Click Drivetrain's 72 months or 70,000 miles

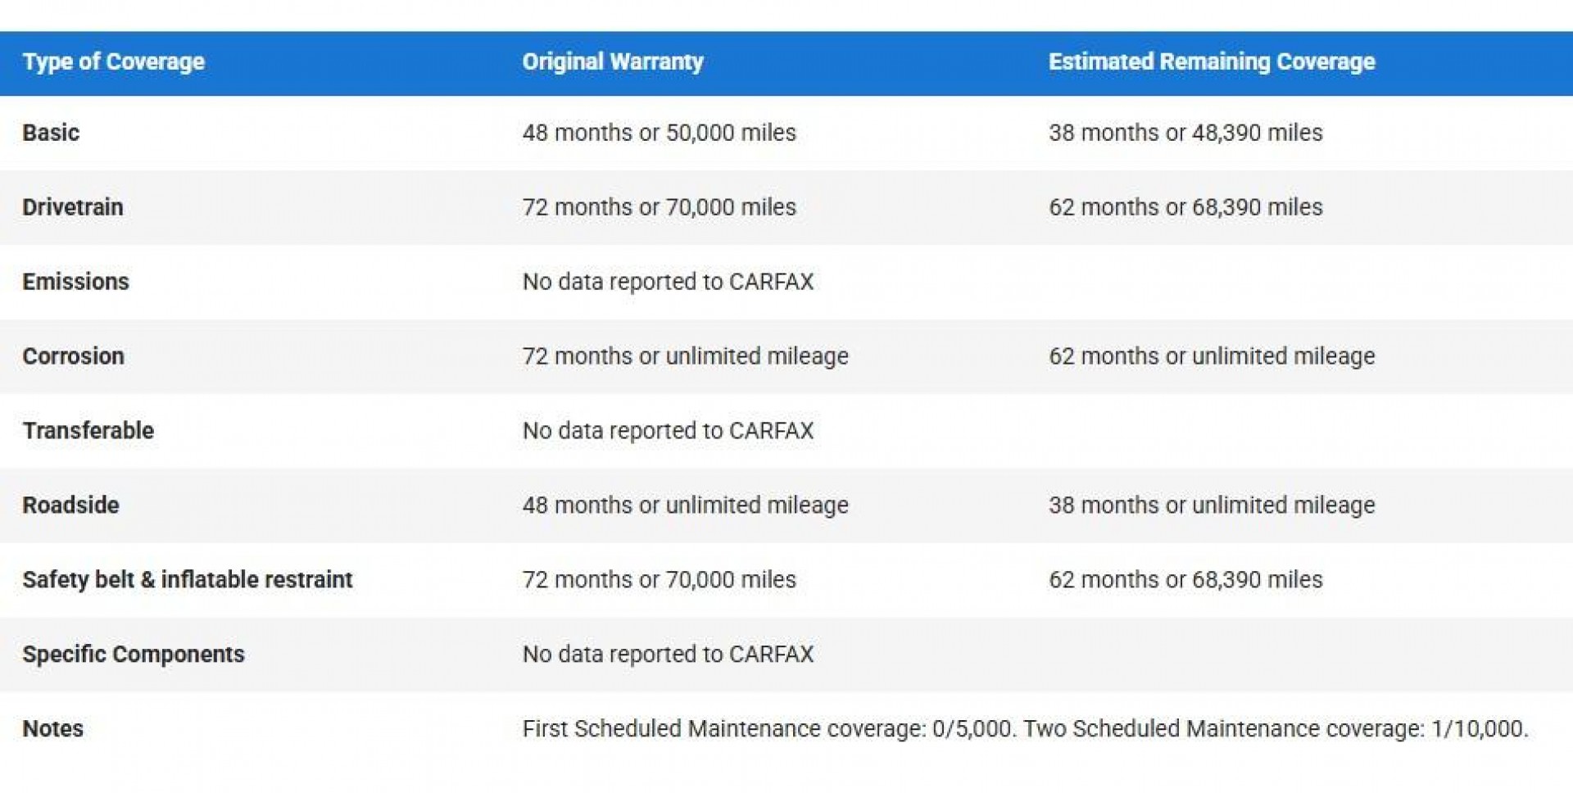point(659,207)
